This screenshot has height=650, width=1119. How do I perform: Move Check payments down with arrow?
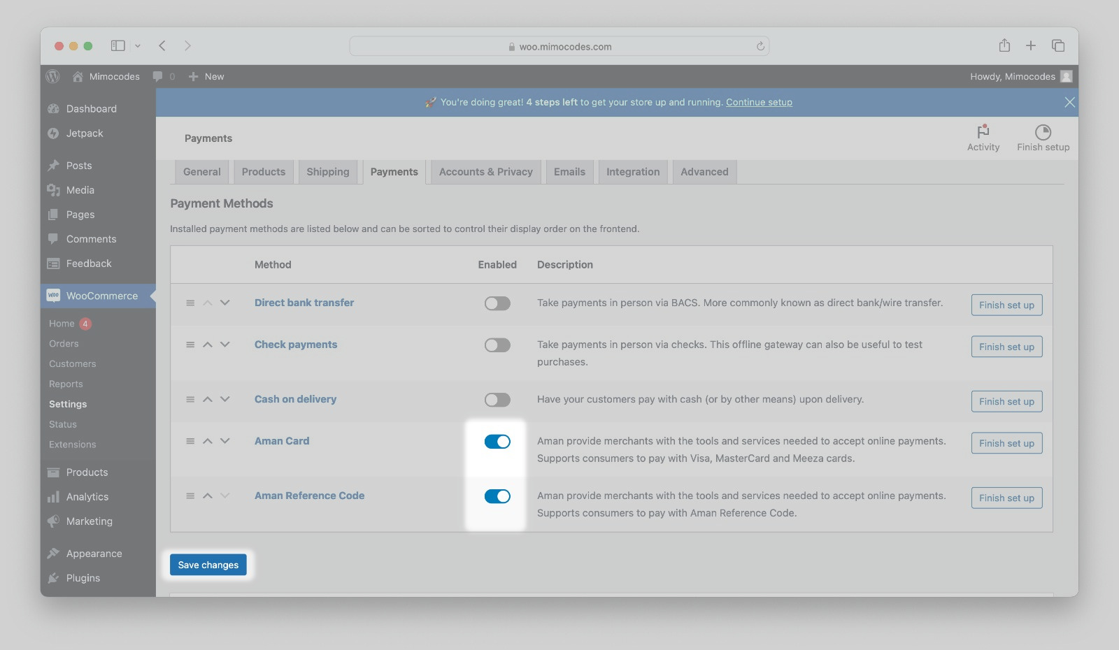point(224,345)
